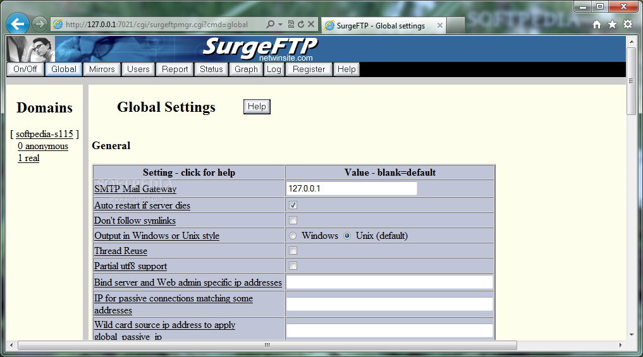Click the Internet Explorer page icon in address bar
643x357 pixels.
tap(58, 25)
